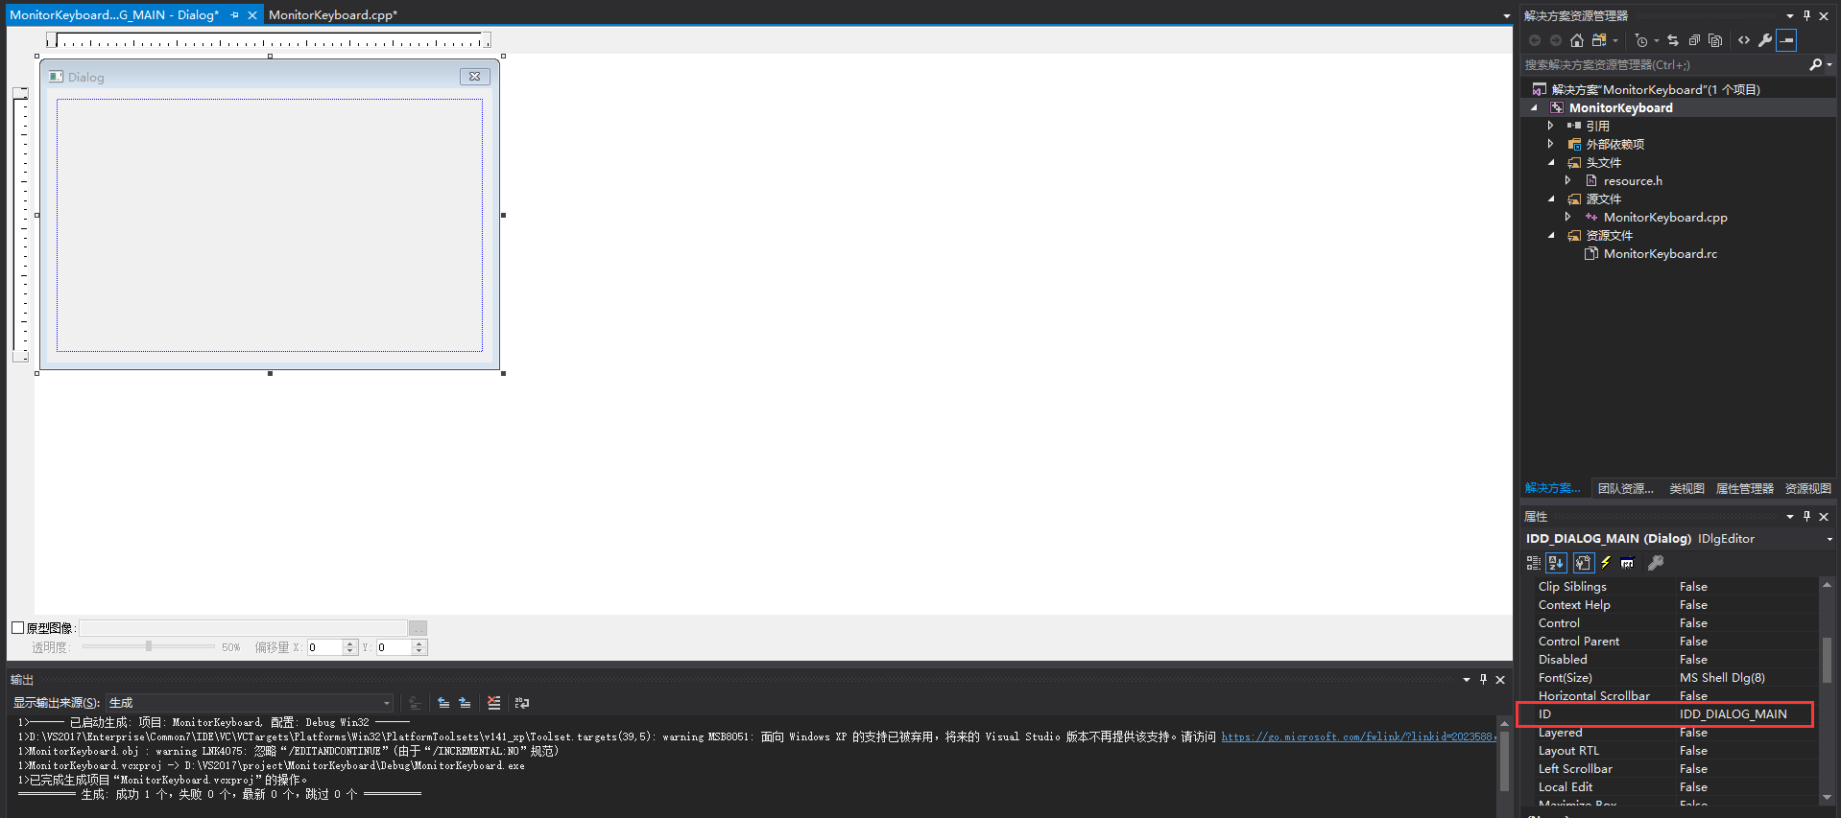Open the Output panel window options dropdown

[1466, 679]
